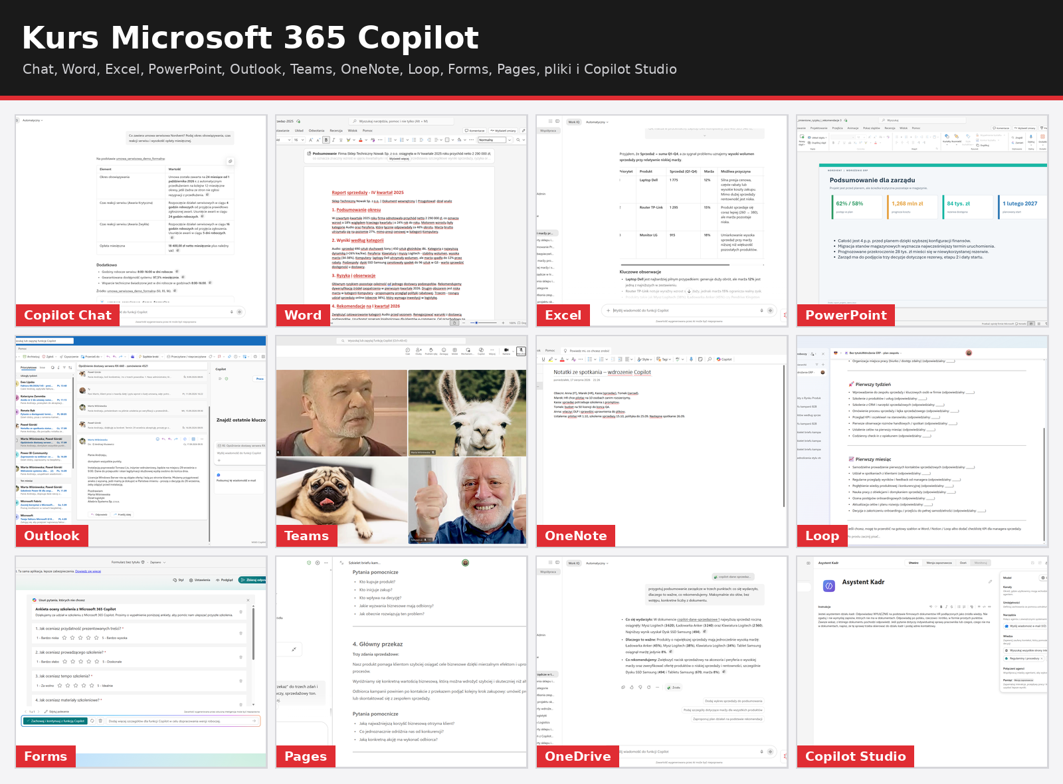The image size is (1063, 784).
Task: Click the user avatar in Pages thumbnail
Action: point(465,563)
